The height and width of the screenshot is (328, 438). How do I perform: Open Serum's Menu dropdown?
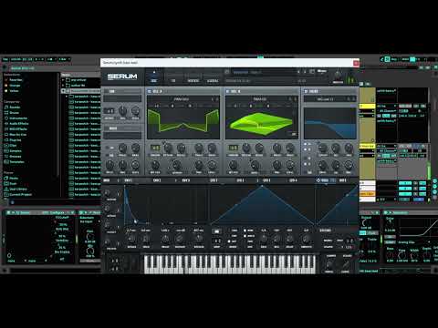(x=322, y=71)
